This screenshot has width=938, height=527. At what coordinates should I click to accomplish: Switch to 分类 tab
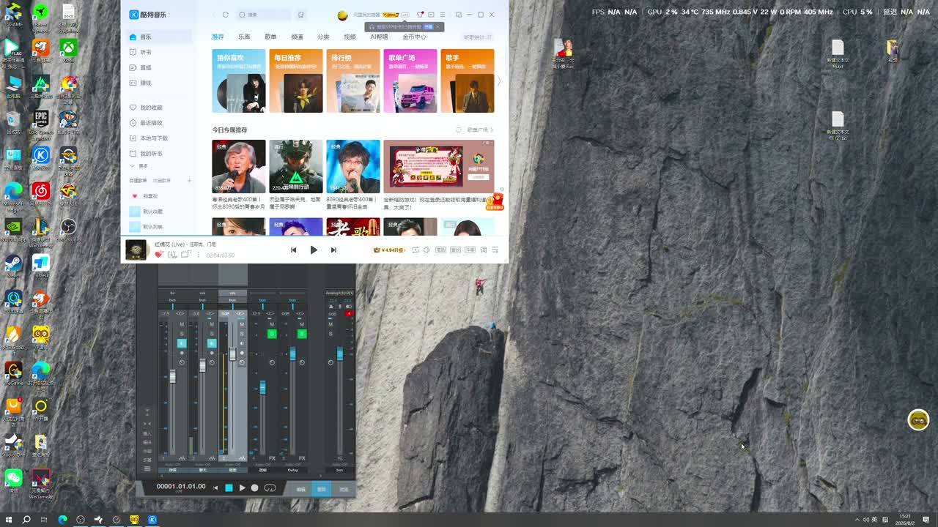(323, 37)
